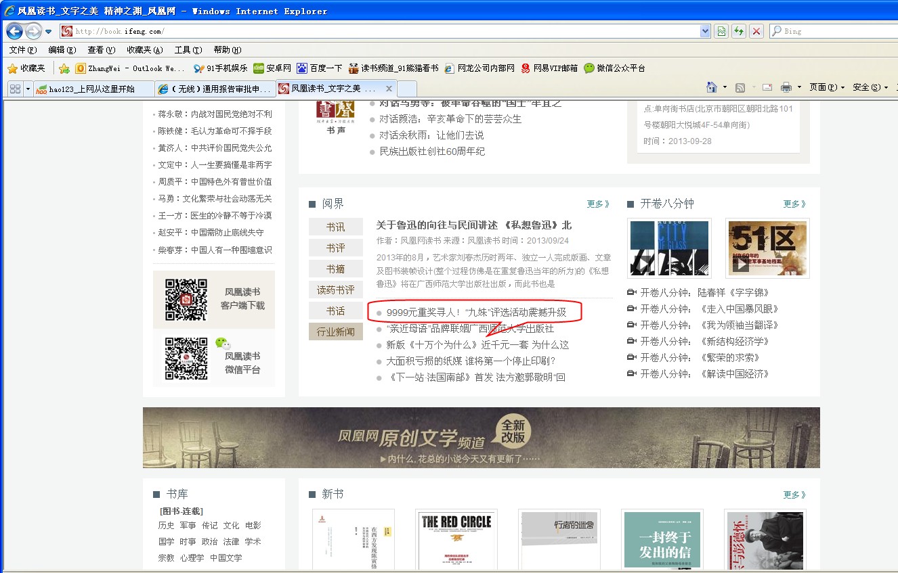
Task: Click the 凤凰读书客户端下载 QR code
Action: (186, 300)
